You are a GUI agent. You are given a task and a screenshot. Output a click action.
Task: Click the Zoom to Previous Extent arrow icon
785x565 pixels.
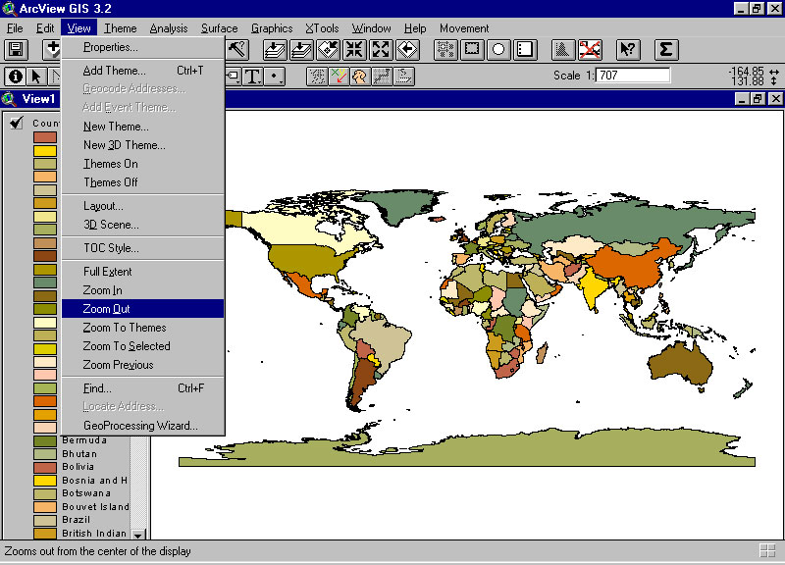coord(406,49)
